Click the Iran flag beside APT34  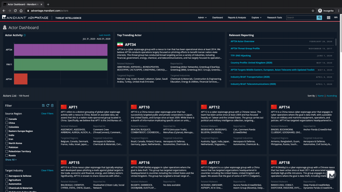point(120,44)
